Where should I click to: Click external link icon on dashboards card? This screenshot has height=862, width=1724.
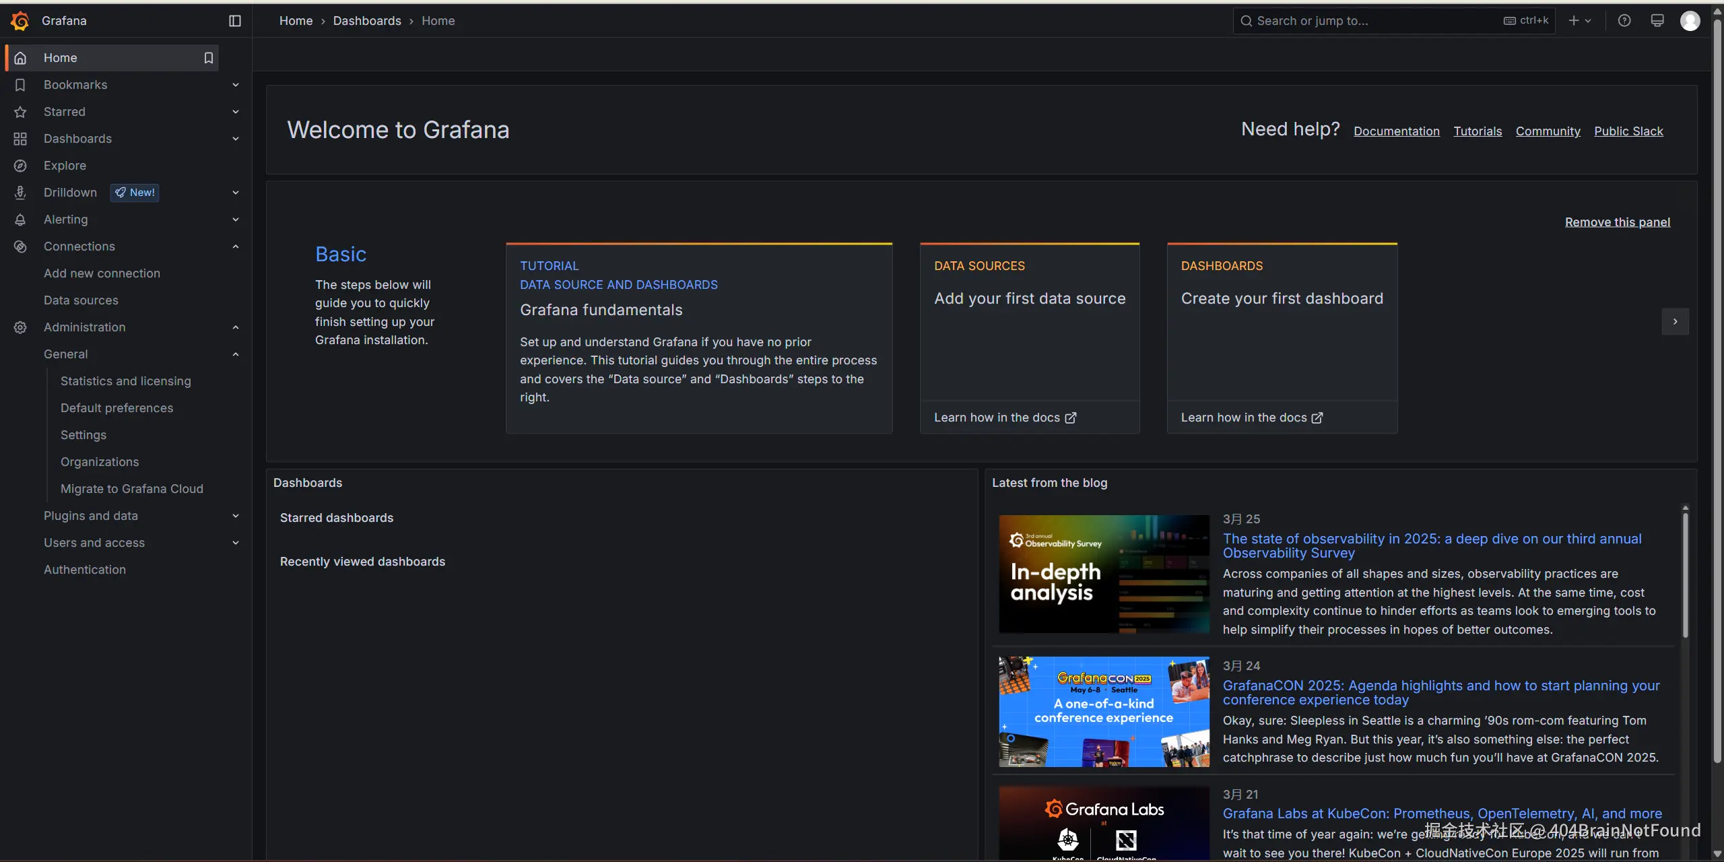coord(1317,418)
